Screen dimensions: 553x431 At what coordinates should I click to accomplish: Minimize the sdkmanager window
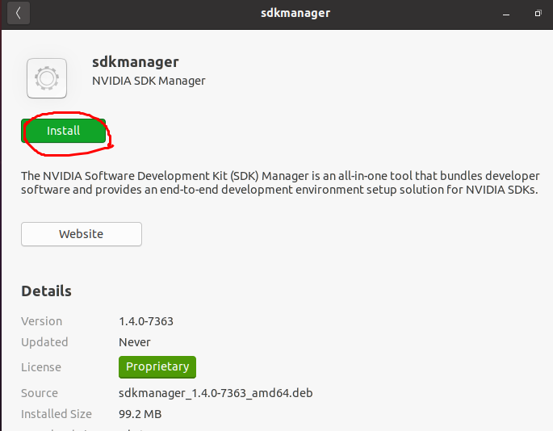tap(506, 14)
